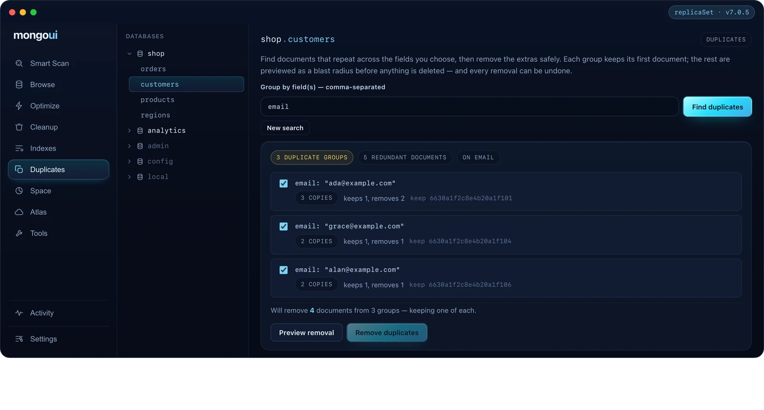Click the 3 COPIES badge for ada
This screenshot has width=764, height=410.
pyautogui.click(x=317, y=198)
